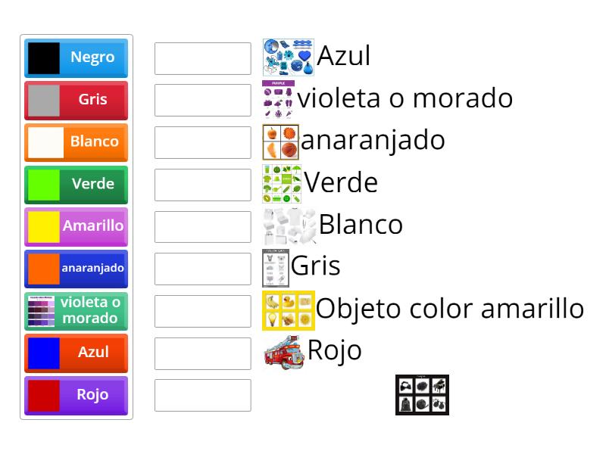Select the black objects grid at the bottom
The width and height of the screenshot is (606, 454).
click(423, 394)
